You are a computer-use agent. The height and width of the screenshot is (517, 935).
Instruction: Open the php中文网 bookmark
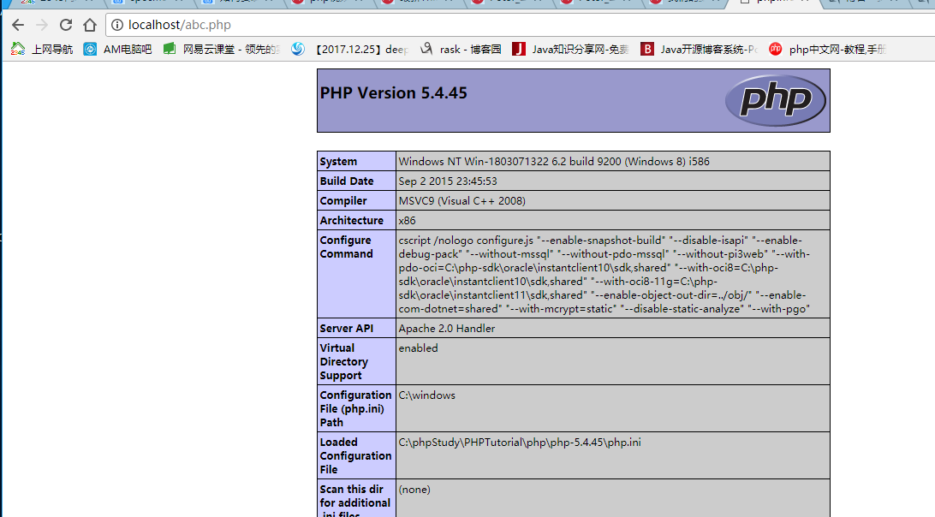[x=828, y=49]
